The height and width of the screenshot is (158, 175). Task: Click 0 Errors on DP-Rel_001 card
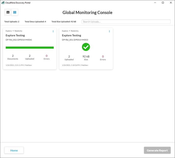[x=103, y=58]
